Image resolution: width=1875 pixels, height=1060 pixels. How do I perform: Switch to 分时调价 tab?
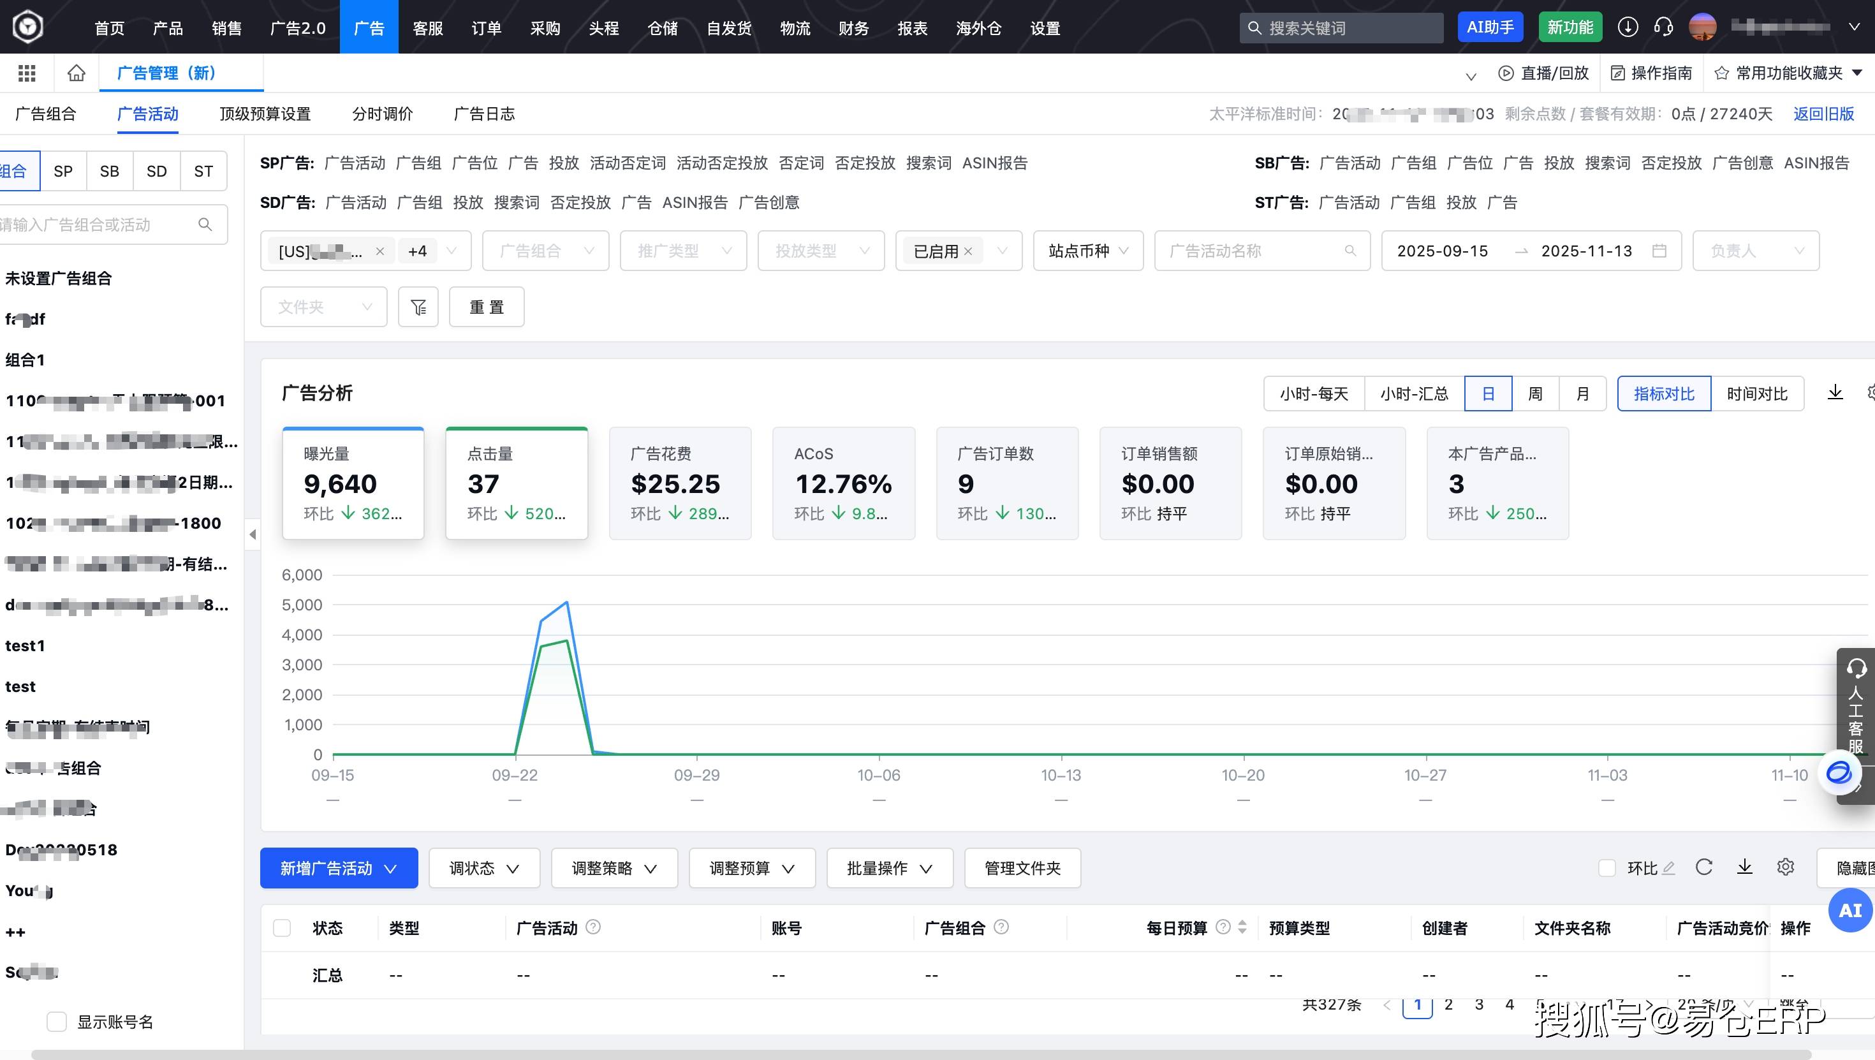pos(382,114)
